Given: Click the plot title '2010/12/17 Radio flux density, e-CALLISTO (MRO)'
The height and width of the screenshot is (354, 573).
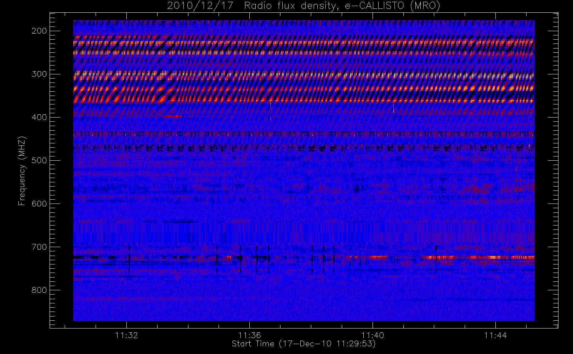Looking at the screenshot, I should click(x=303, y=6).
